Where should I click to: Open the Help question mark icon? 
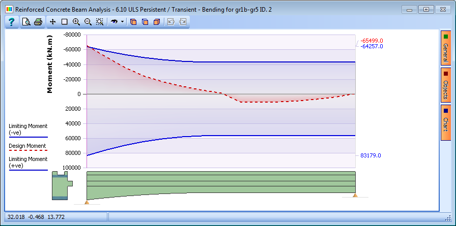click(11, 22)
